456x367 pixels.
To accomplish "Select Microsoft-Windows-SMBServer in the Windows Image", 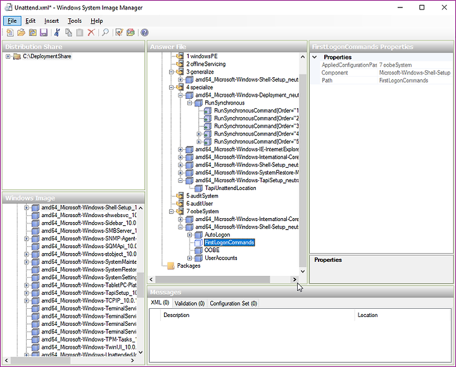I will [89, 231].
